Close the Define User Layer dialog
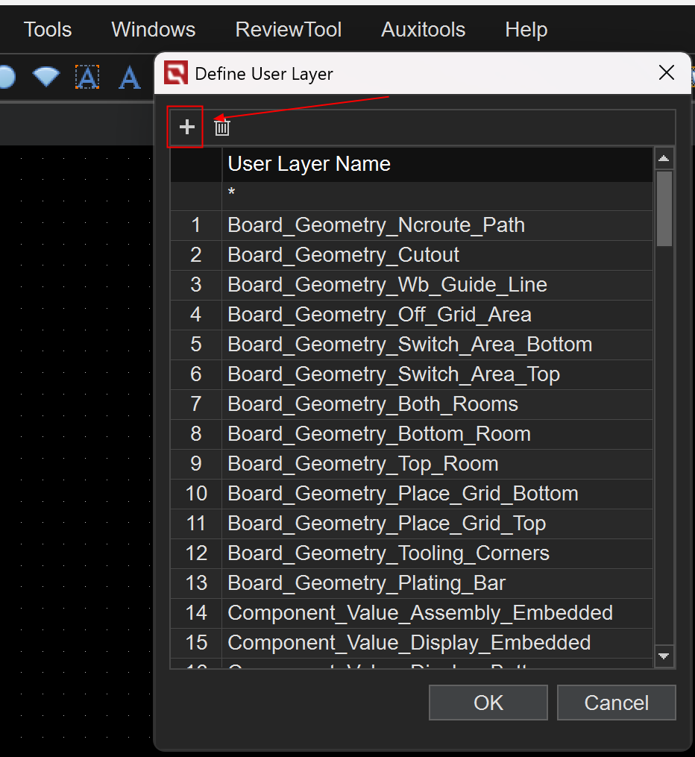695x757 pixels. [666, 73]
